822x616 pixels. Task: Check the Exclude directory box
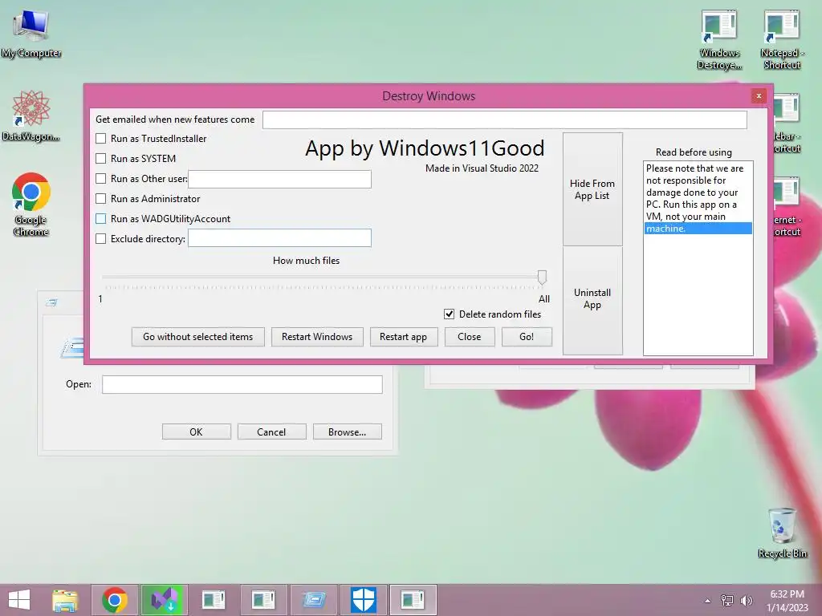point(101,239)
